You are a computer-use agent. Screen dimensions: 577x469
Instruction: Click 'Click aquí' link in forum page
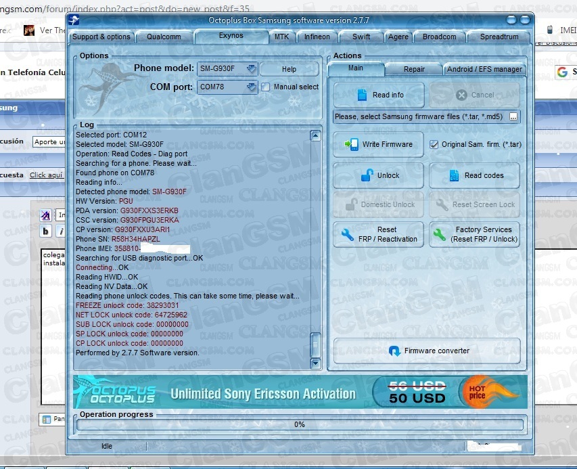coord(47,175)
